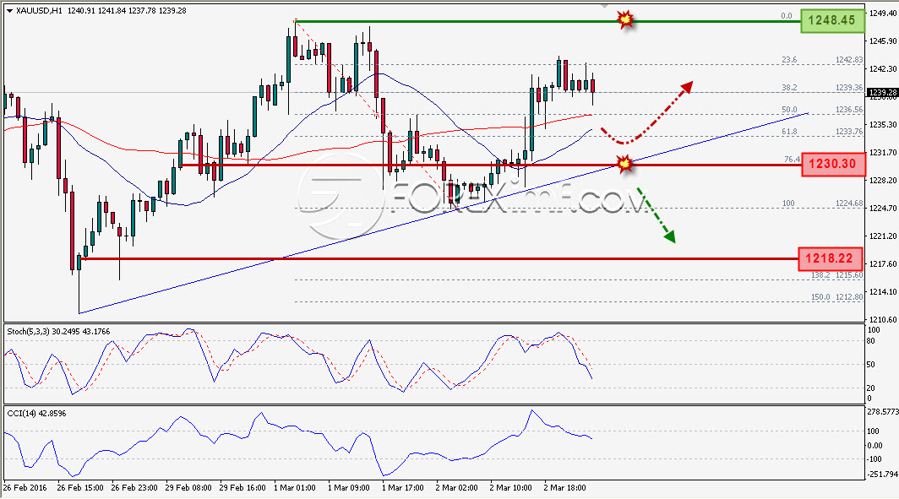Click the 2 Mar 18:00 time label
Image resolution: width=899 pixels, height=499 pixels.
coord(564,487)
